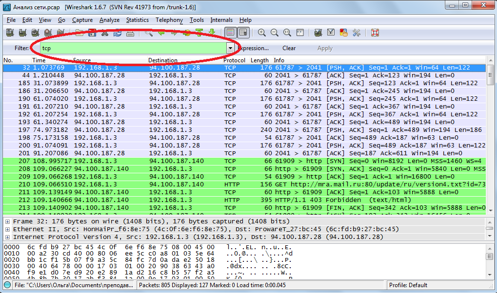Image resolution: width=497 pixels, height=293 pixels.
Task: Open the Help menu
Action: click(245, 20)
